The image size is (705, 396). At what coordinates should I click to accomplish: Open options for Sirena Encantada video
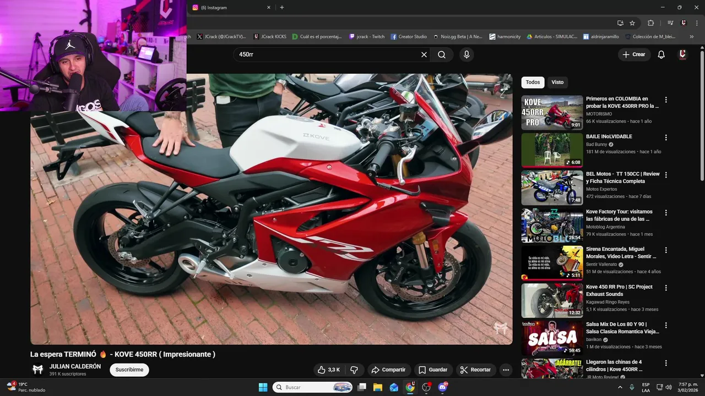(666, 250)
